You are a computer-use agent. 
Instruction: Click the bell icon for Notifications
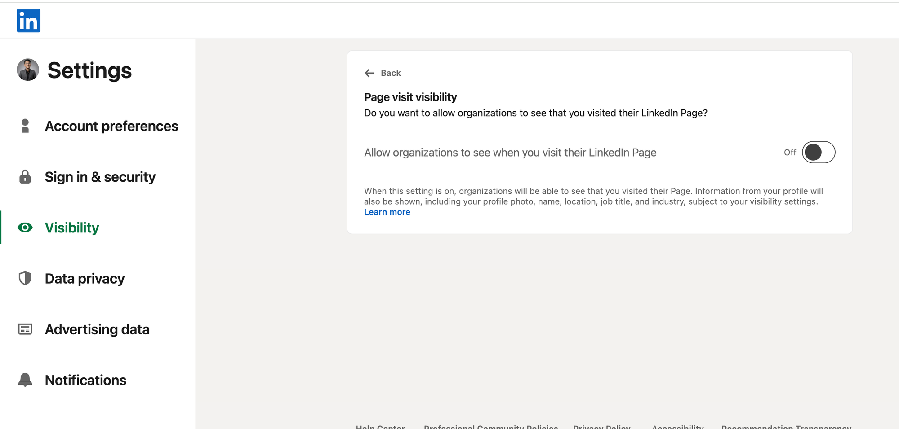(25, 380)
